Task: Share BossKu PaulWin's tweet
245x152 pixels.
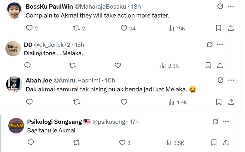Action: click(x=231, y=28)
